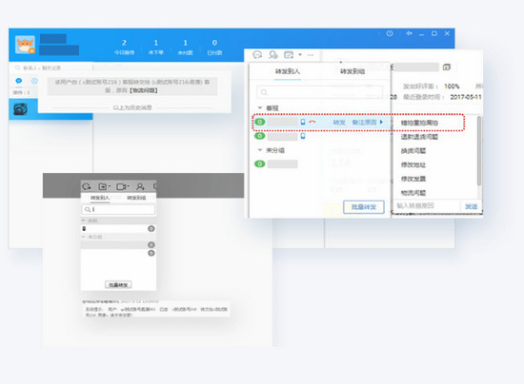The width and height of the screenshot is (524, 384).
Task: Click the add-contact person icon in gray toolbar
Action: (140, 186)
